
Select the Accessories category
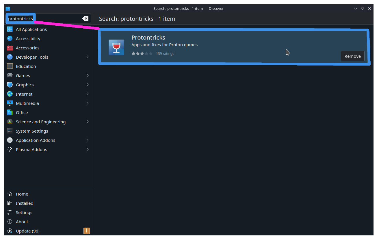click(48, 48)
